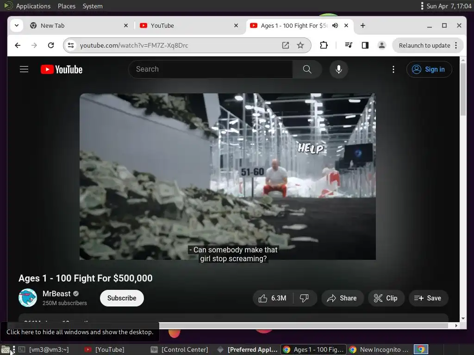This screenshot has height=355, width=474.
Task: Share the video
Action: (342, 298)
